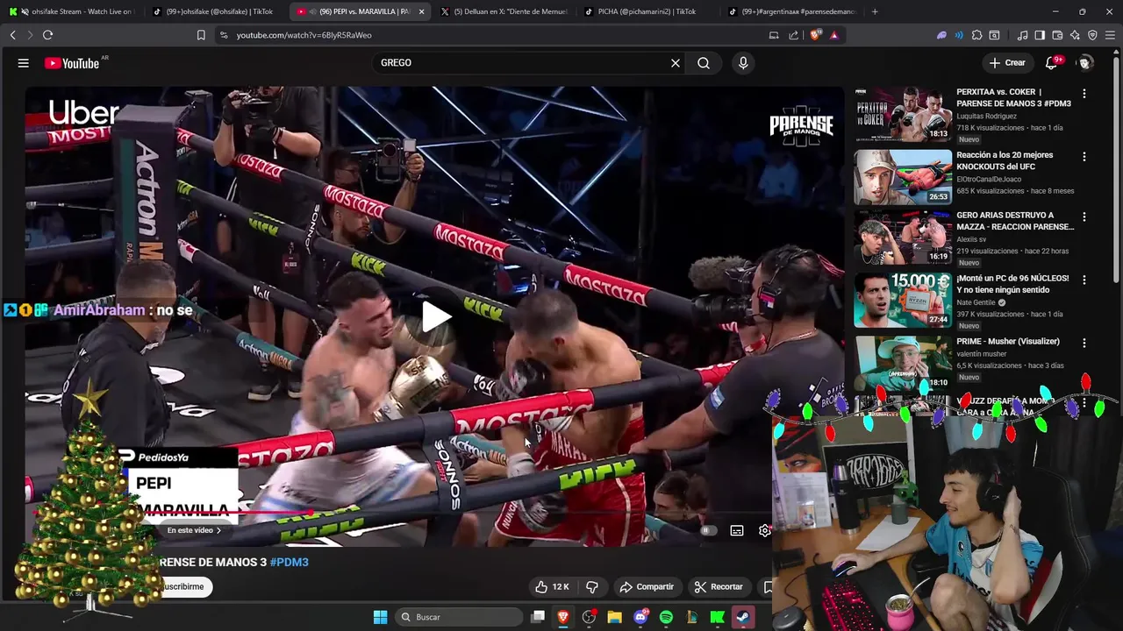Click the browser reload button
The image size is (1123, 631).
pyautogui.click(x=47, y=35)
